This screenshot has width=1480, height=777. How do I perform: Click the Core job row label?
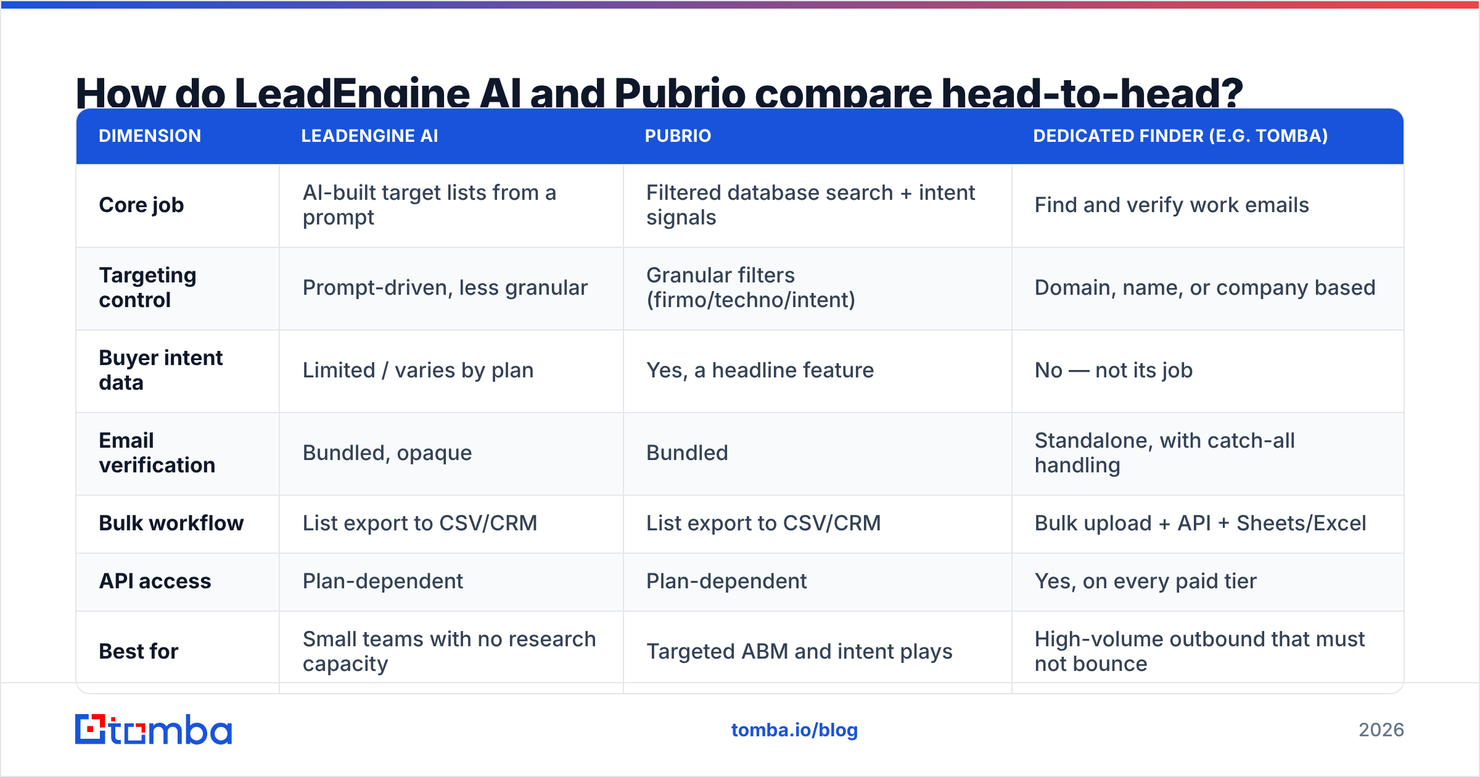141,205
